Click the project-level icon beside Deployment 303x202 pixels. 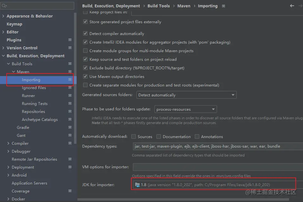(x=70, y=167)
